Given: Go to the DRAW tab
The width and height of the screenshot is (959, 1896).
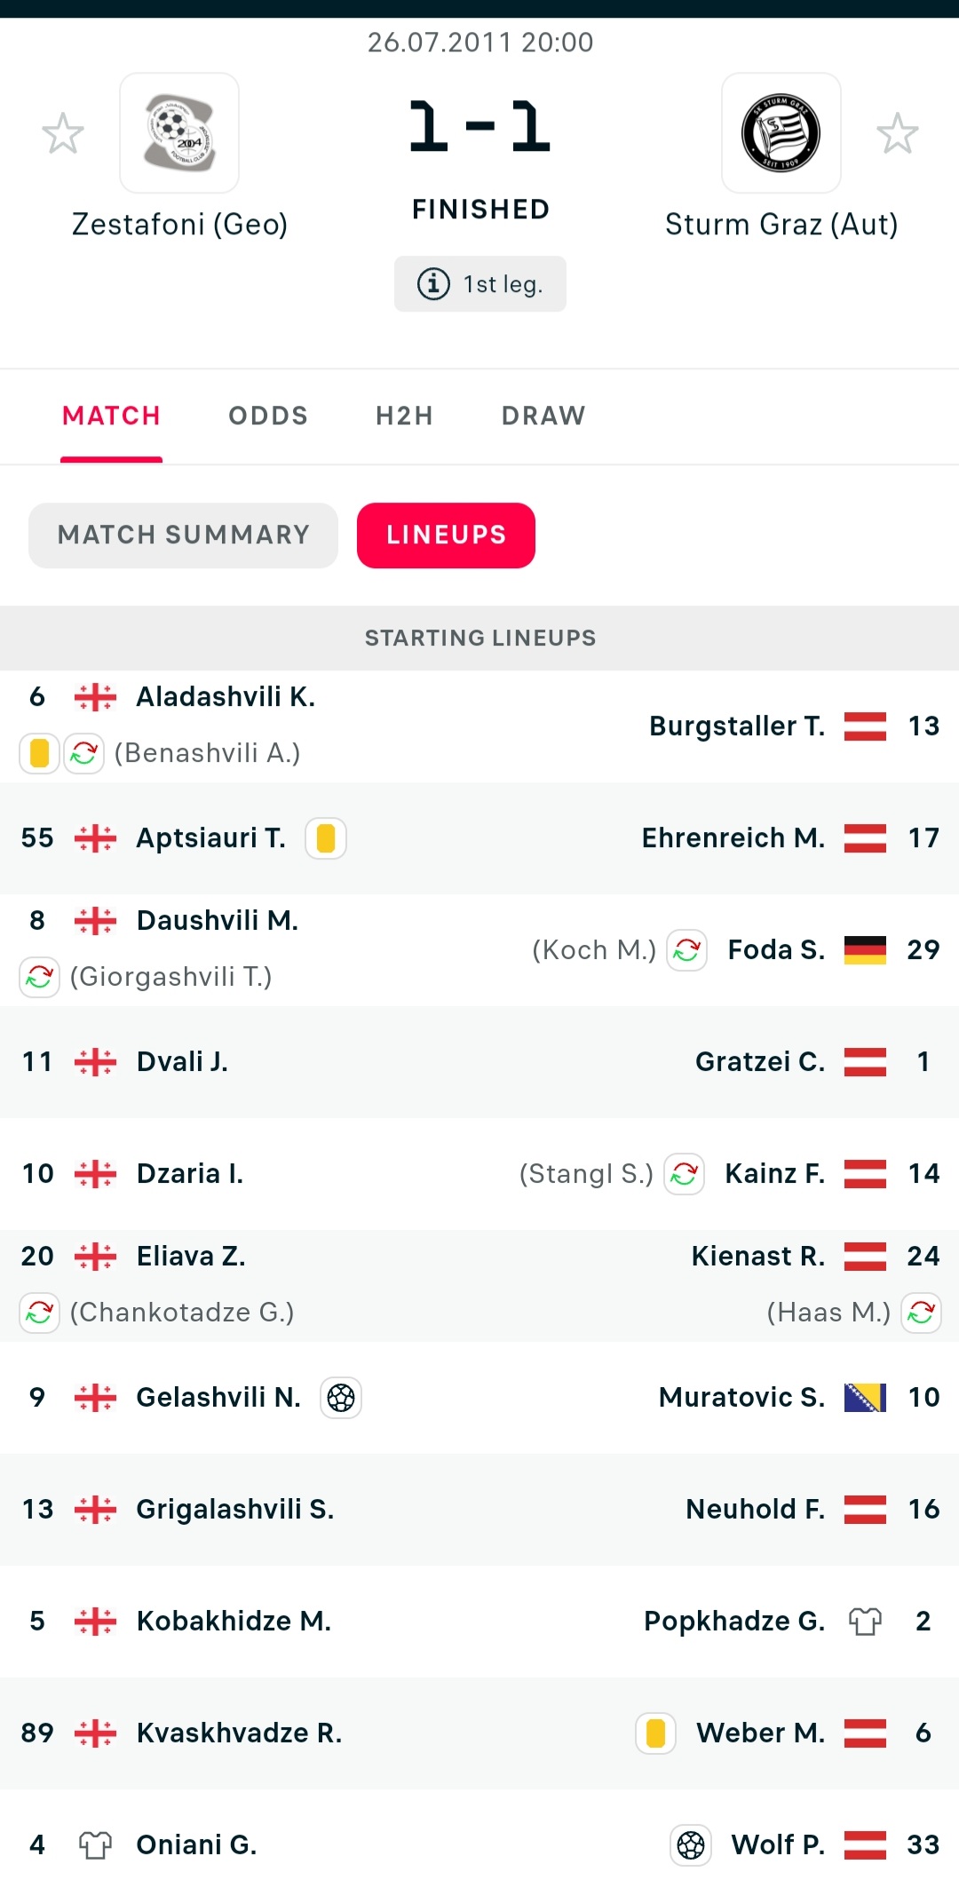Looking at the screenshot, I should [543, 416].
